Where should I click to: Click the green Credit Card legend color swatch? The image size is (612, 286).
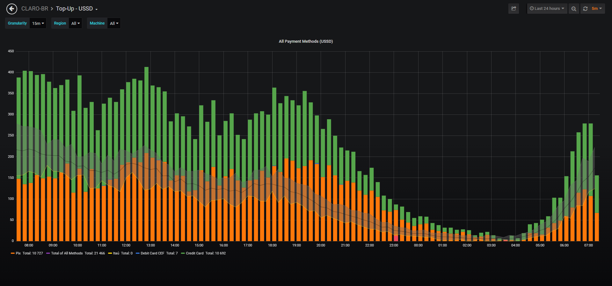[183, 253]
